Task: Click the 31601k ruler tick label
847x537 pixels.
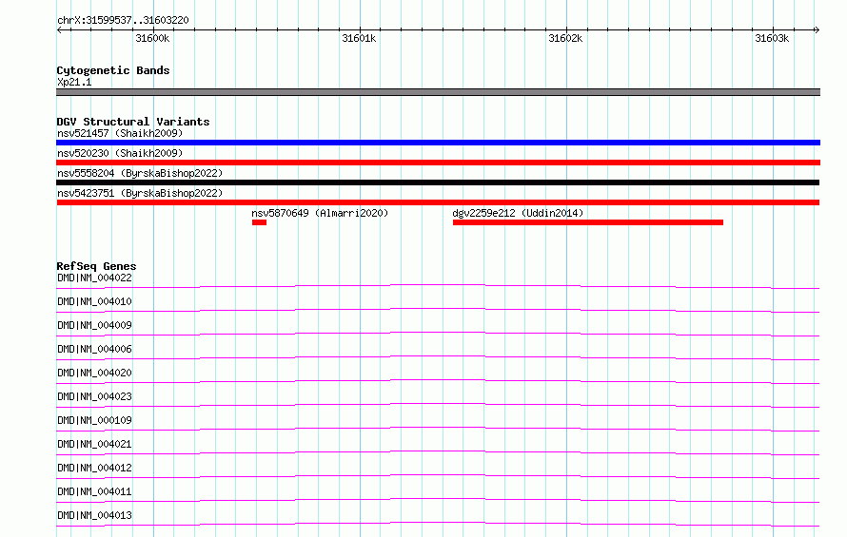Action: tap(359, 38)
